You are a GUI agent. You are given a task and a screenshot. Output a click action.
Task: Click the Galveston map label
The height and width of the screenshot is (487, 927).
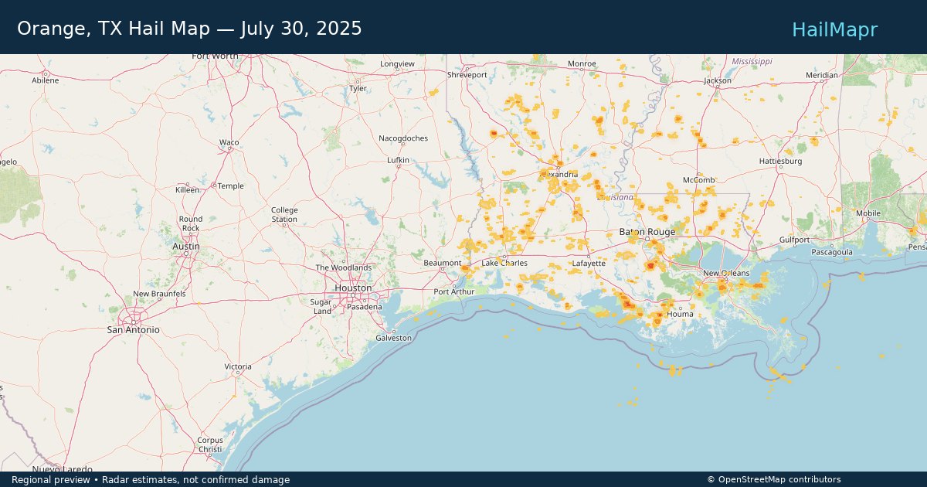[x=394, y=338]
